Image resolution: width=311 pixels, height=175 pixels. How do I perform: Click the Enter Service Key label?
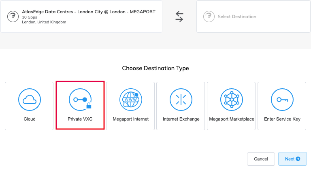282,119
